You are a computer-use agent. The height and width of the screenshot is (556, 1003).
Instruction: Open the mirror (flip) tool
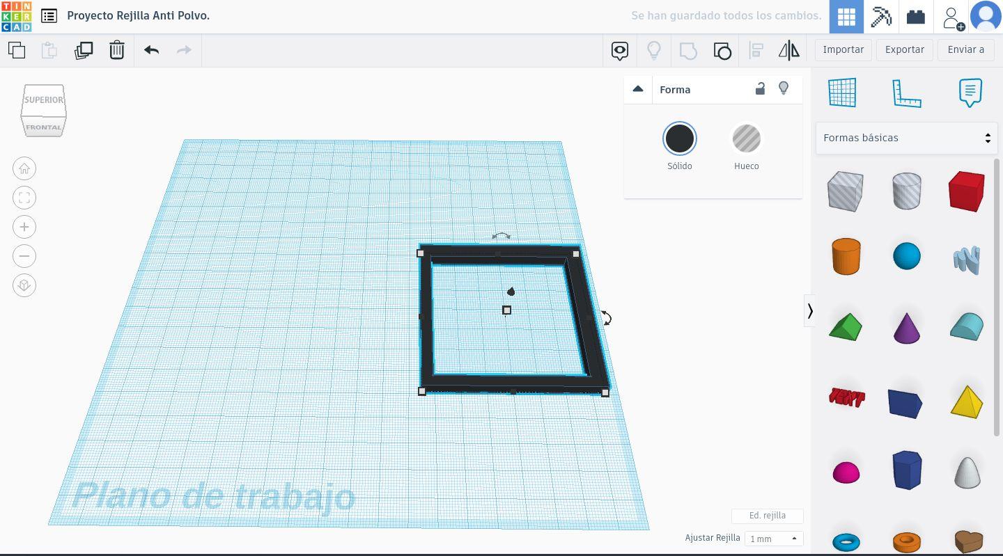tap(788, 50)
